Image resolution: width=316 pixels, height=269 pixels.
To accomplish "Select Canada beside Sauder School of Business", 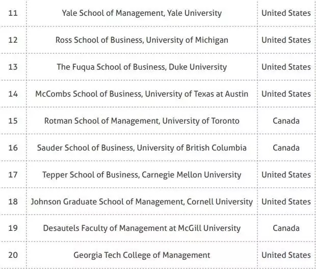I will [x=286, y=148].
